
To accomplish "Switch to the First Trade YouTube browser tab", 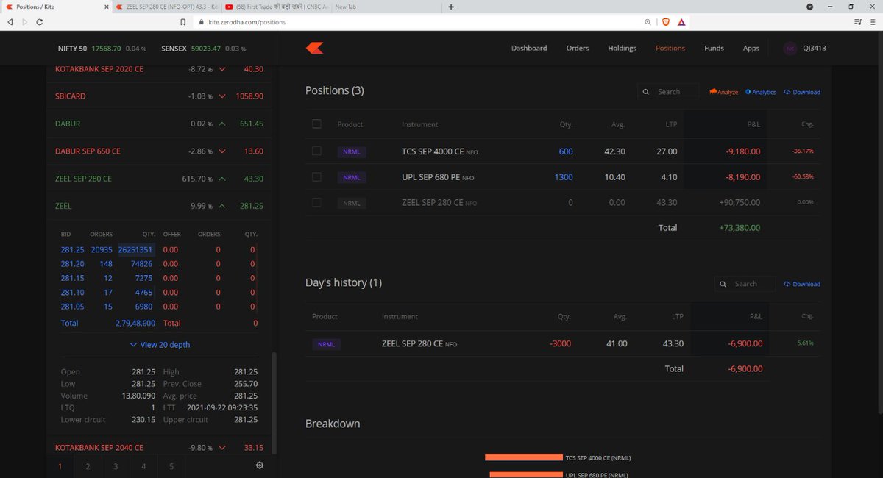I will pyautogui.click(x=276, y=7).
